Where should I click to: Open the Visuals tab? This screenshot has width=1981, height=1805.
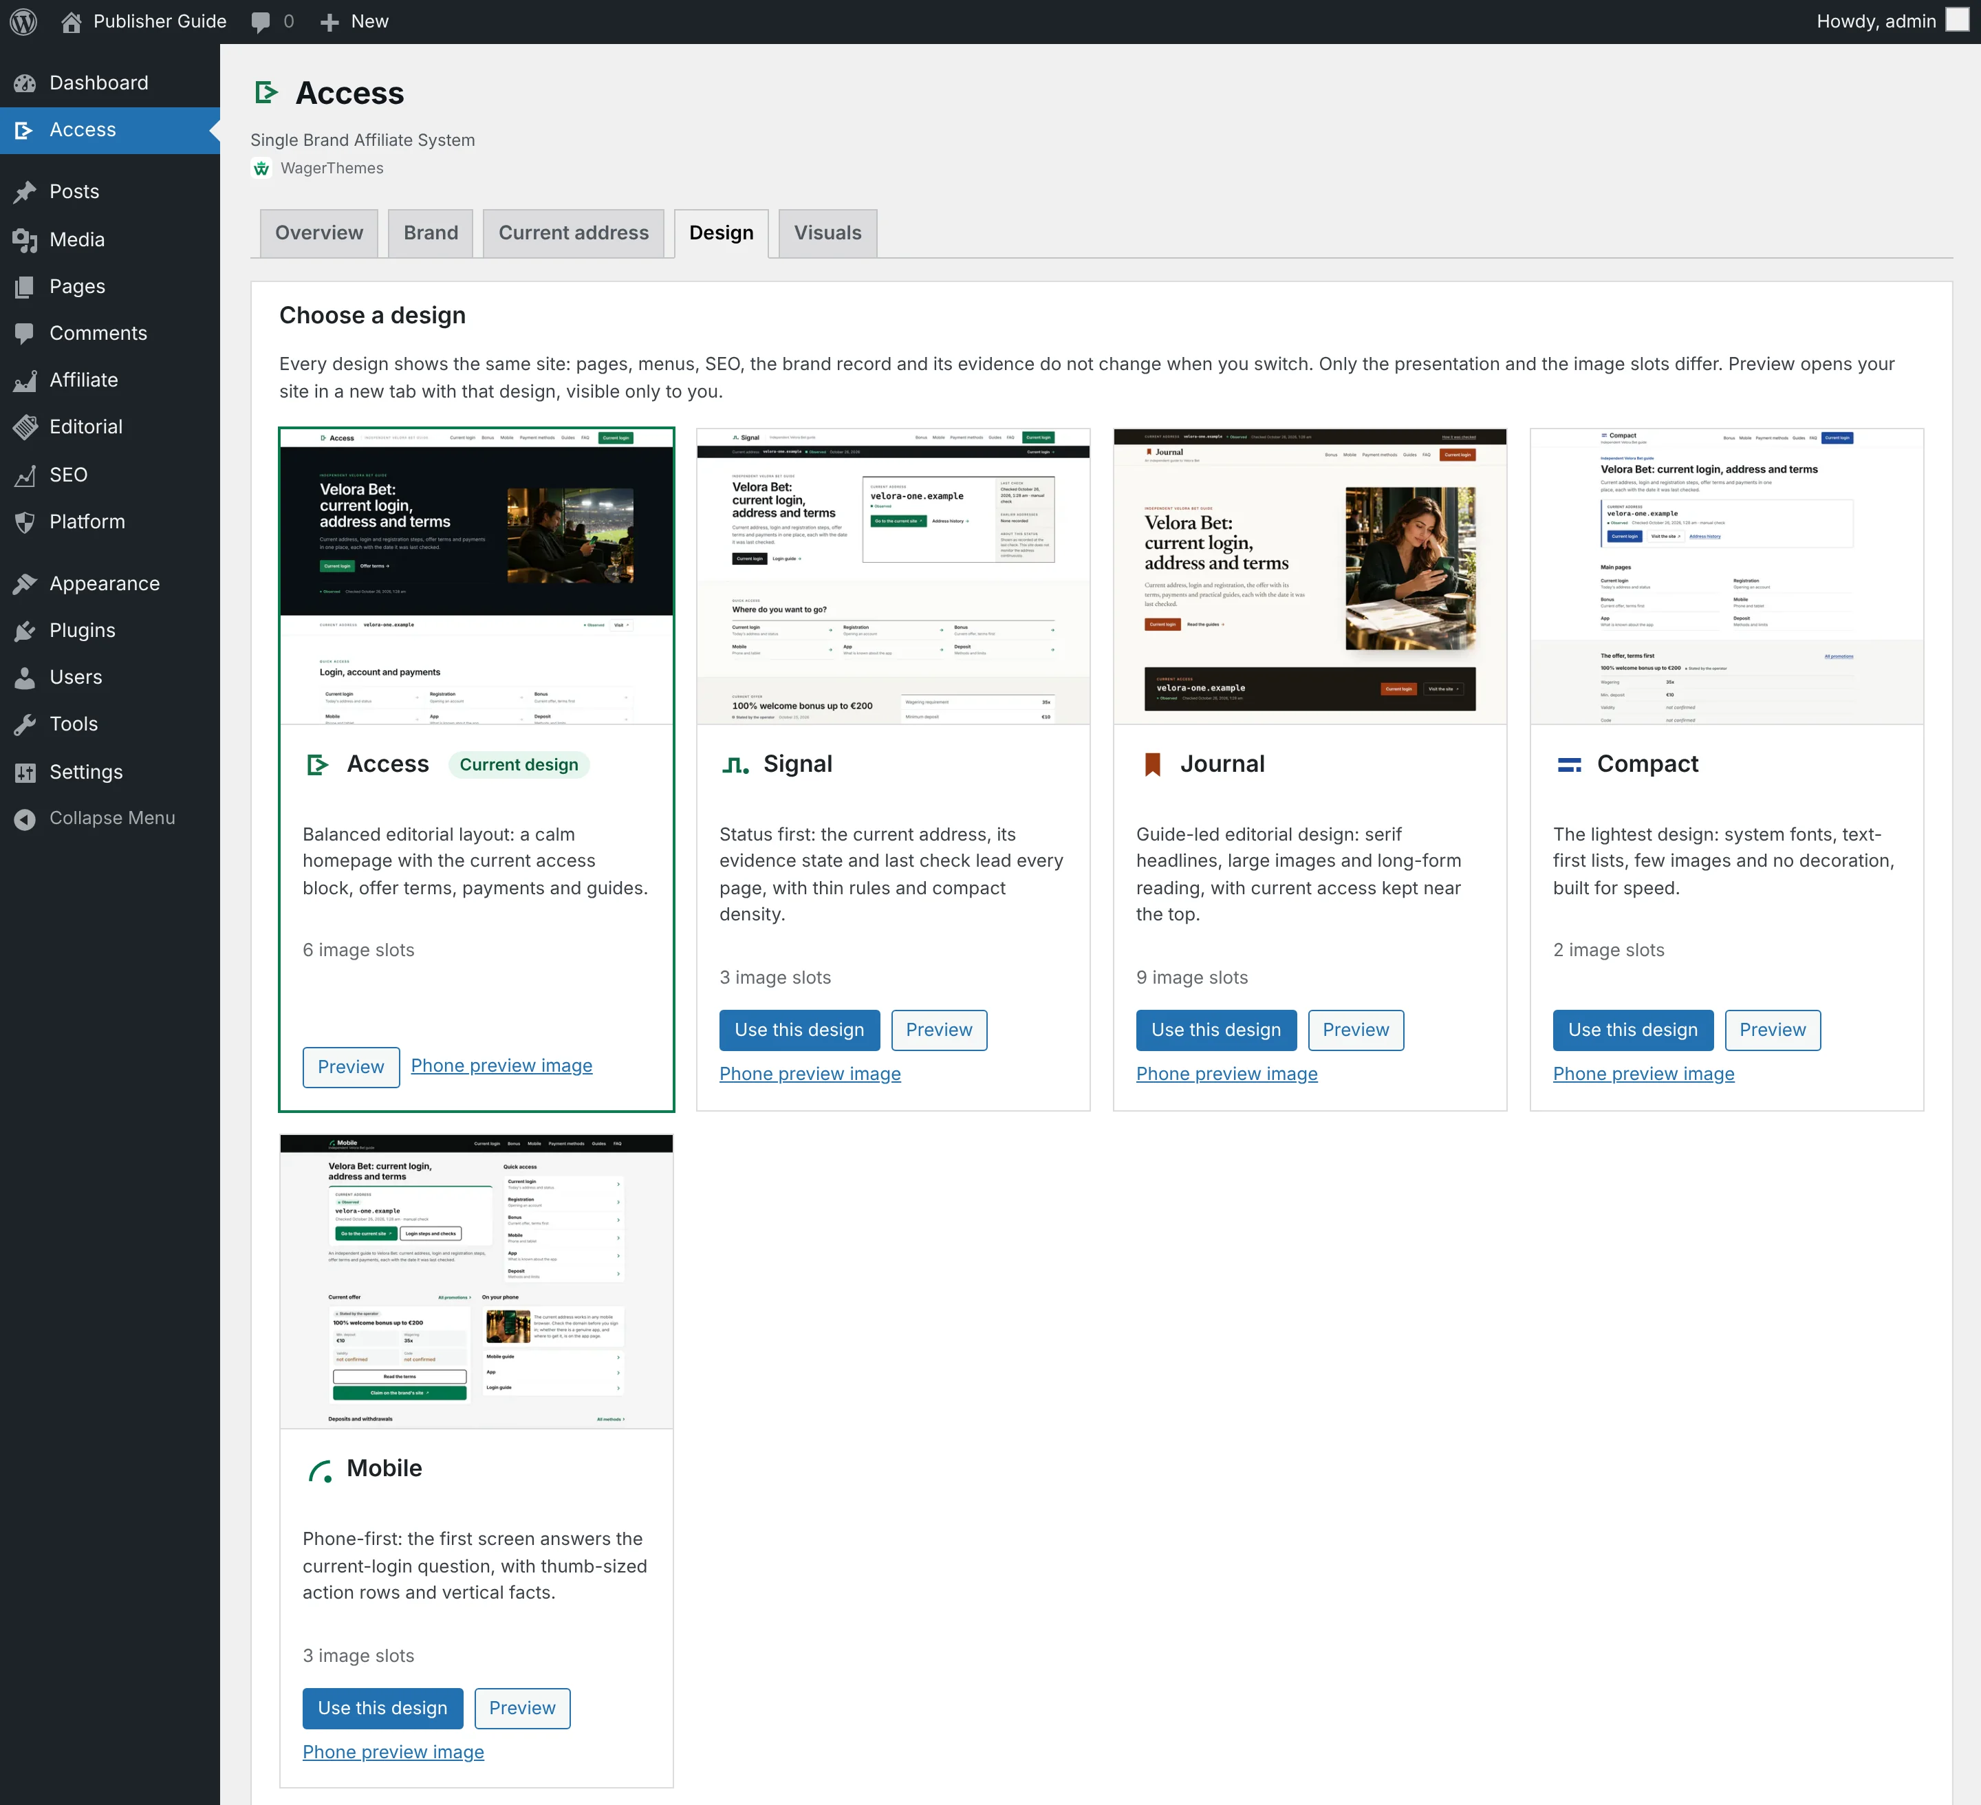827,233
